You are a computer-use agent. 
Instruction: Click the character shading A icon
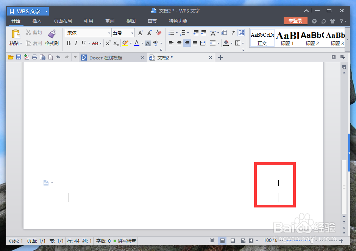148,43
